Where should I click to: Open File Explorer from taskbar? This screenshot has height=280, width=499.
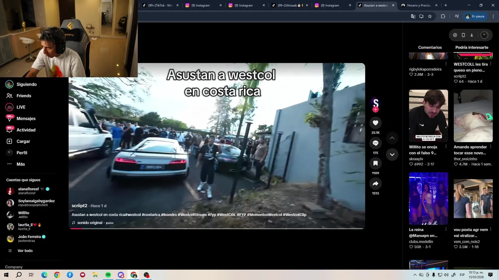pos(95,275)
